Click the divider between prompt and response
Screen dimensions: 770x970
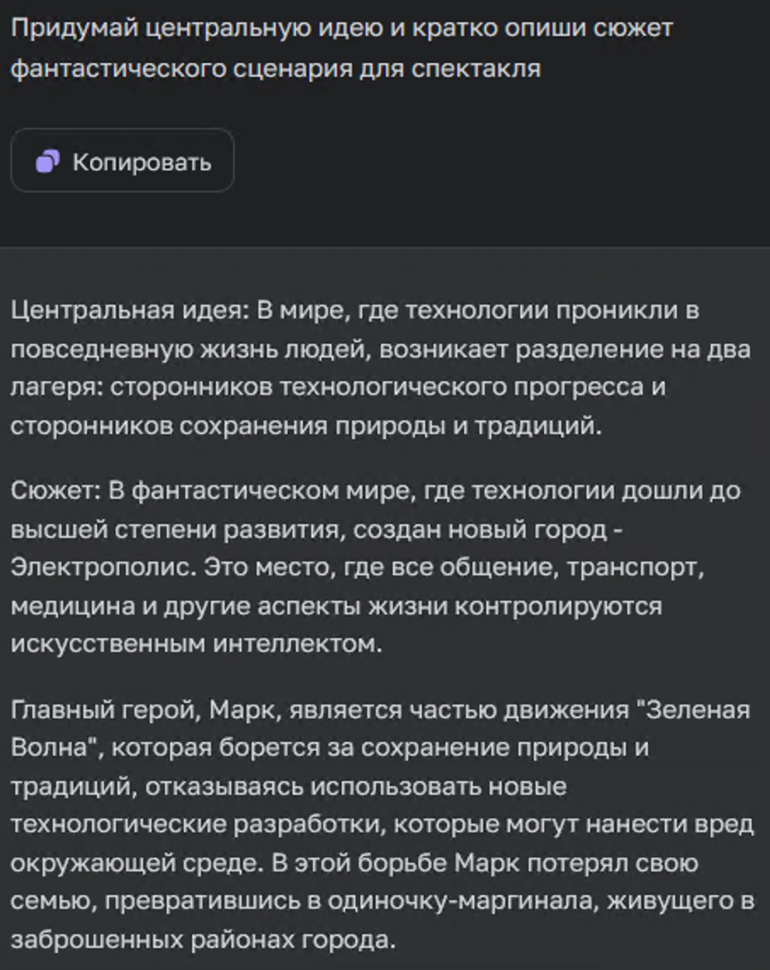point(385,246)
